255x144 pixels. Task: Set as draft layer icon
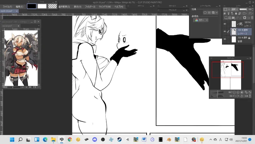point(232,13)
